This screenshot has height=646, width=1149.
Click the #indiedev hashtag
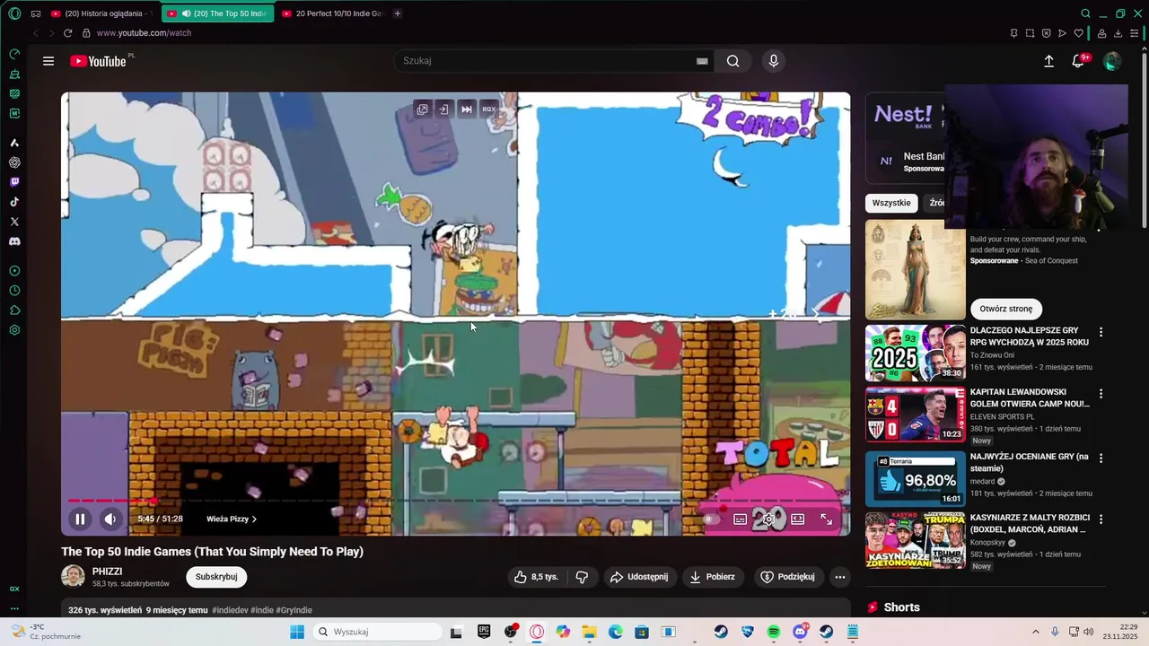230,610
